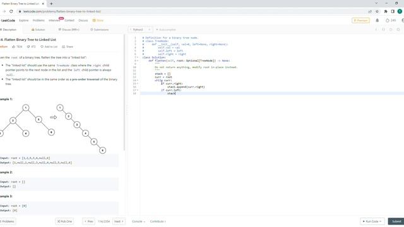Switch to the Solution tab

38,30
